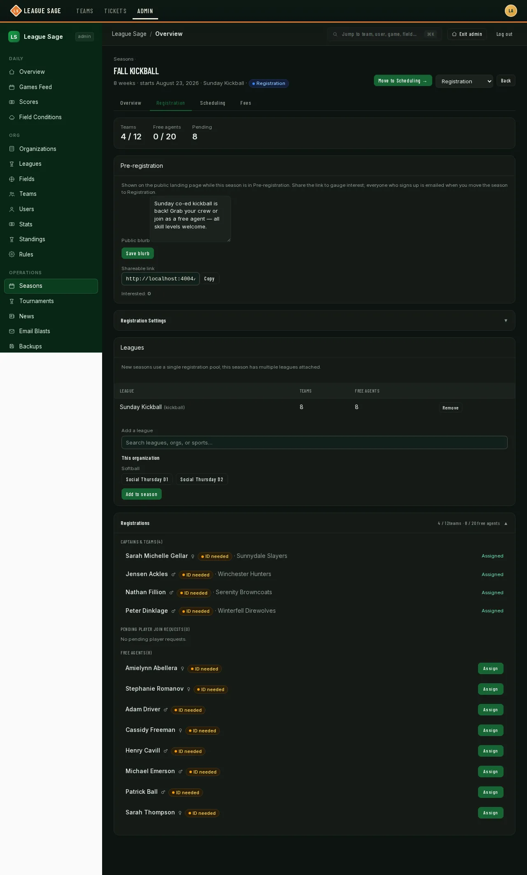The width and height of the screenshot is (527, 875).
Task: Remove Sunday Kickball league from season
Action: 450,408
